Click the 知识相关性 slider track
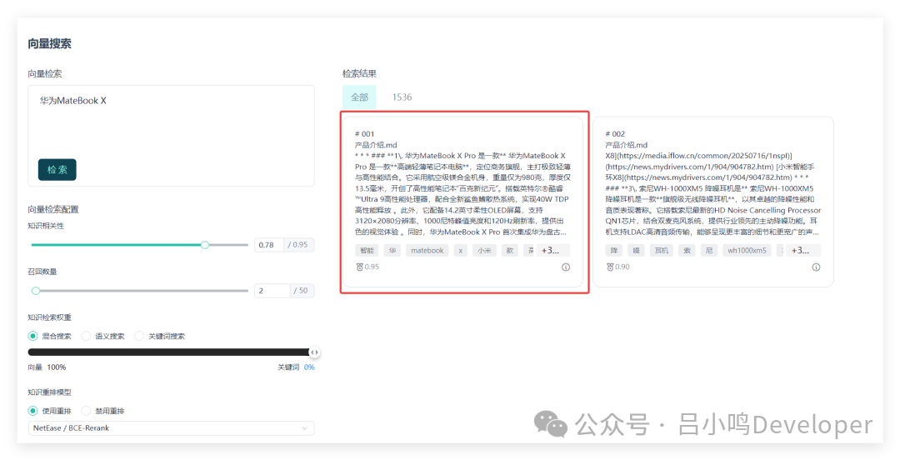This screenshot has height=460, width=900. point(139,245)
